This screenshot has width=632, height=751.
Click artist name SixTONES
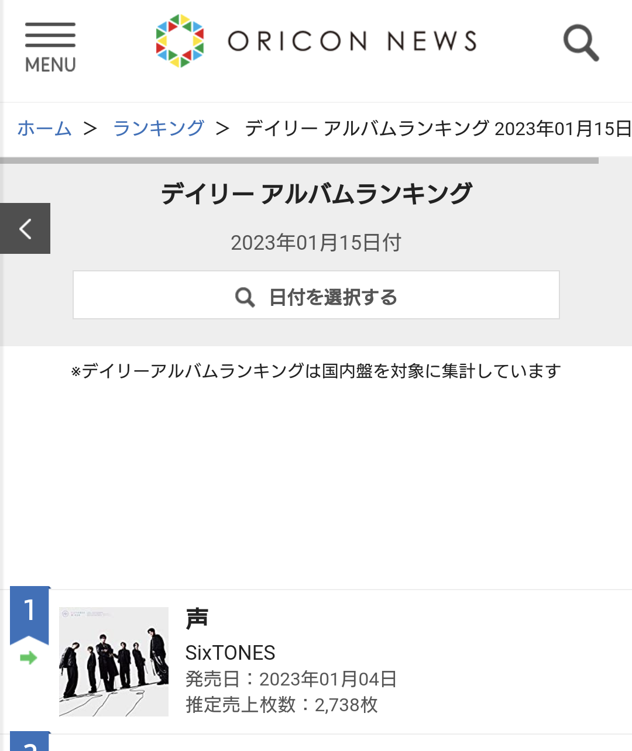231,653
